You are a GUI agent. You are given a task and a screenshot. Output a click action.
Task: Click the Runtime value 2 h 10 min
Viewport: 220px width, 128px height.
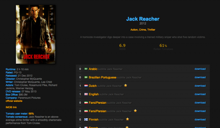click(23, 69)
